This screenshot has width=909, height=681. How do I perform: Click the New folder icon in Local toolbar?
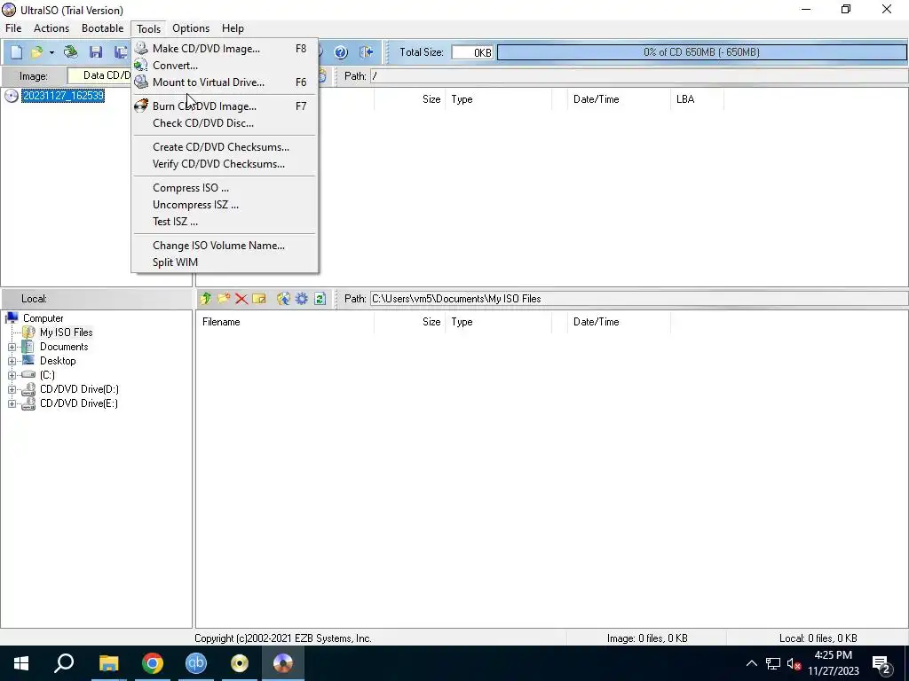(x=223, y=299)
